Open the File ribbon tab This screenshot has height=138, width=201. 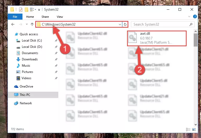pyautogui.click(x=15, y=17)
